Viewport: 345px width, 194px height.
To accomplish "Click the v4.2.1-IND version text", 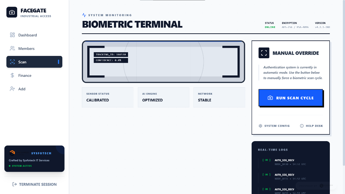I will click(322, 27).
